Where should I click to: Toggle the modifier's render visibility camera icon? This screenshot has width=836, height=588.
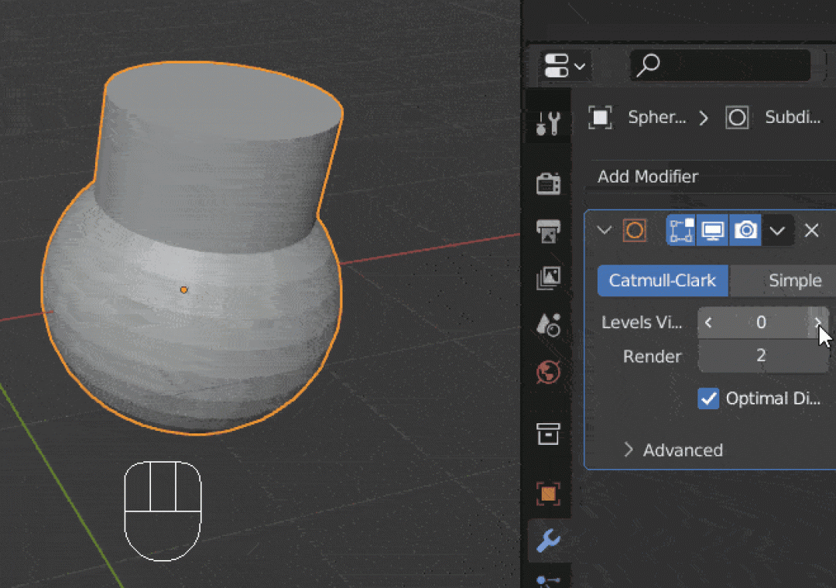(745, 230)
